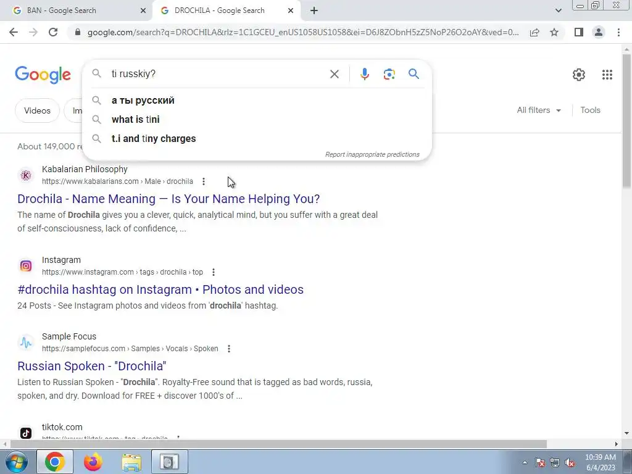Click the instagram.com URL breadcrumb

coord(122,272)
